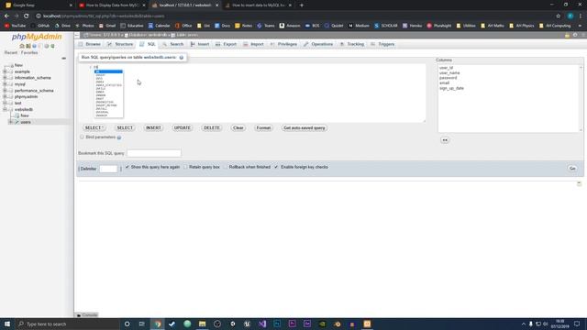The image size is (587, 330).
Task: Check the Rollback when finished option
Action: click(x=226, y=167)
